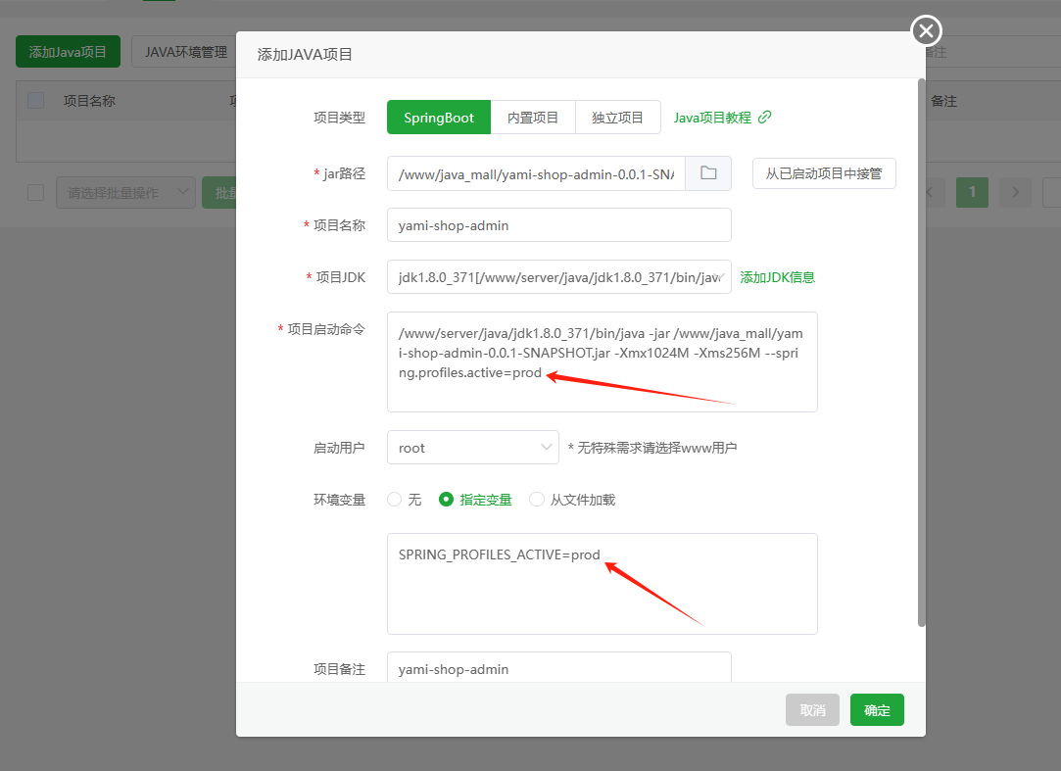Click the 从已启动项目中接管 button
This screenshot has width=1061, height=771.
[824, 172]
